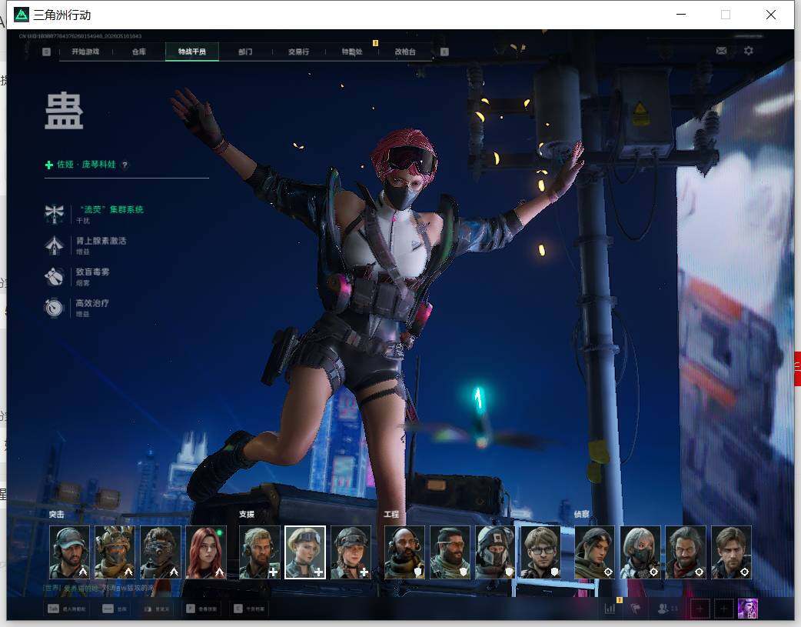Select the "流荧" 集群系统 dragonfly skill icon
Screen dimensions: 801x627
pos(54,214)
